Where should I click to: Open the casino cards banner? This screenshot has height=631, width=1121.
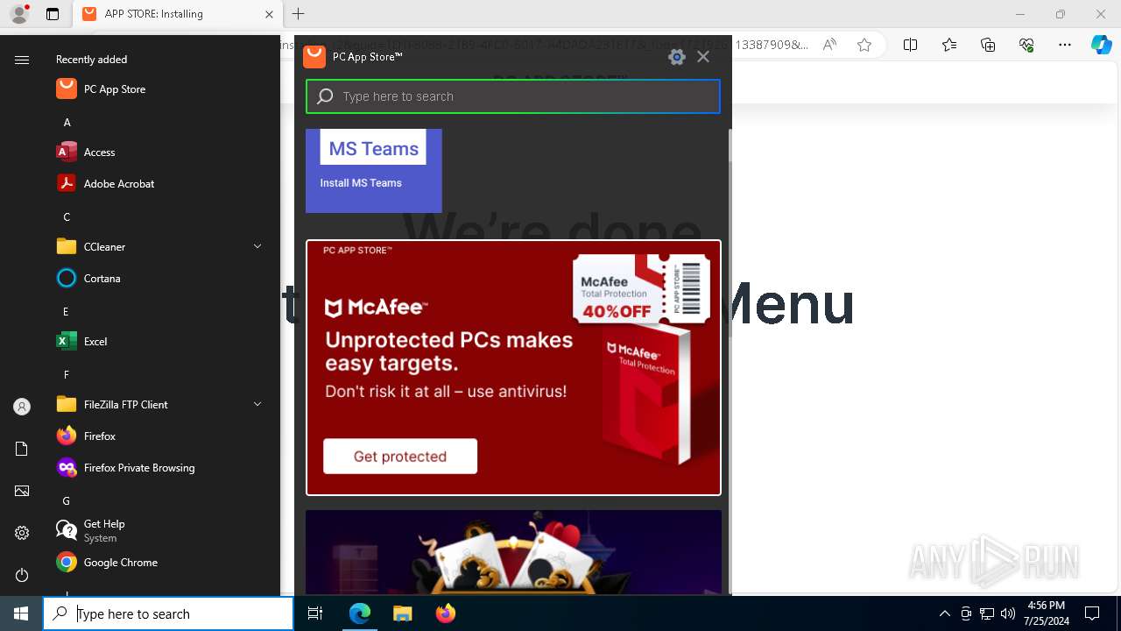(x=513, y=553)
